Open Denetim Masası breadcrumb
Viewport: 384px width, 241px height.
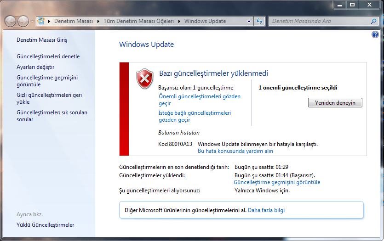pyautogui.click(x=74, y=21)
